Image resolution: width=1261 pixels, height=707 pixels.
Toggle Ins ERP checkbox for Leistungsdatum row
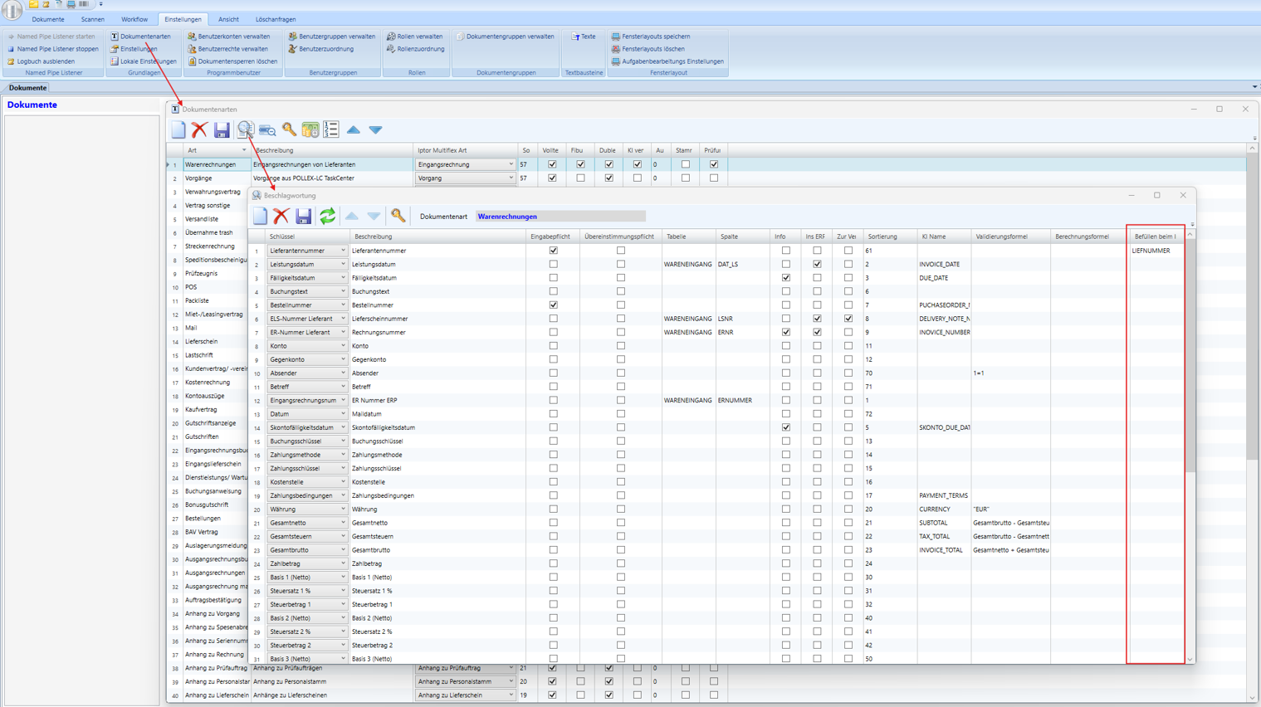[x=817, y=264]
